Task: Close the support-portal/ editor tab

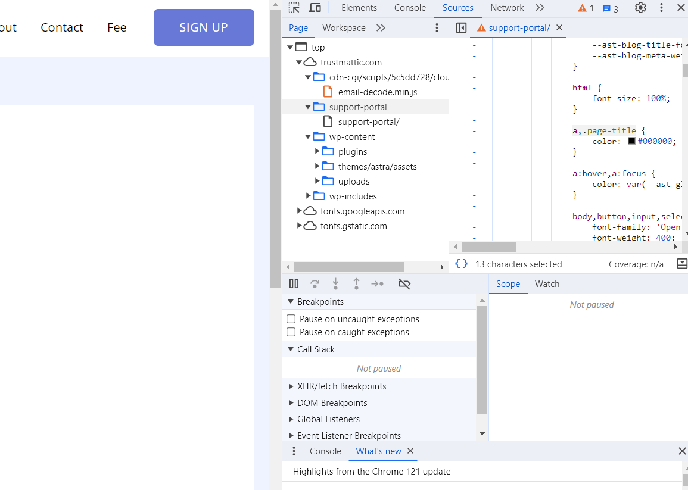Action: tap(559, 27)
